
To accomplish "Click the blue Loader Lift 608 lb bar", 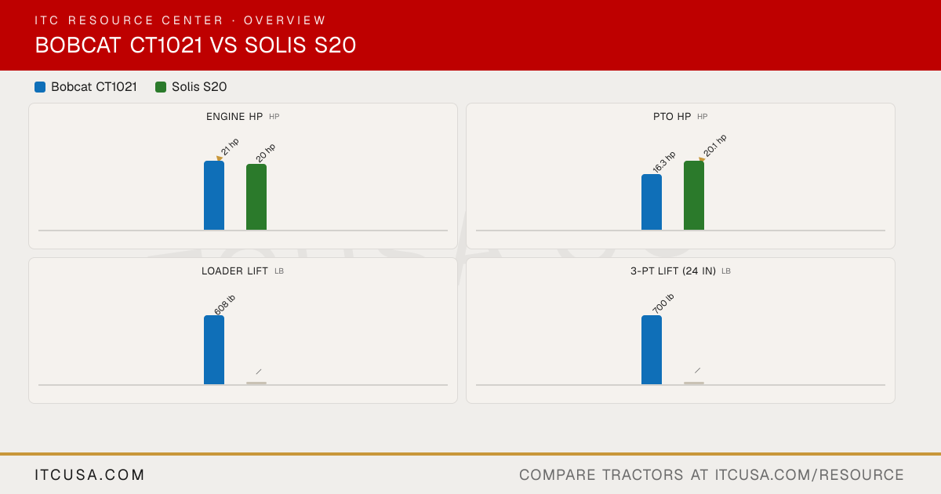I will pos(214,350).
